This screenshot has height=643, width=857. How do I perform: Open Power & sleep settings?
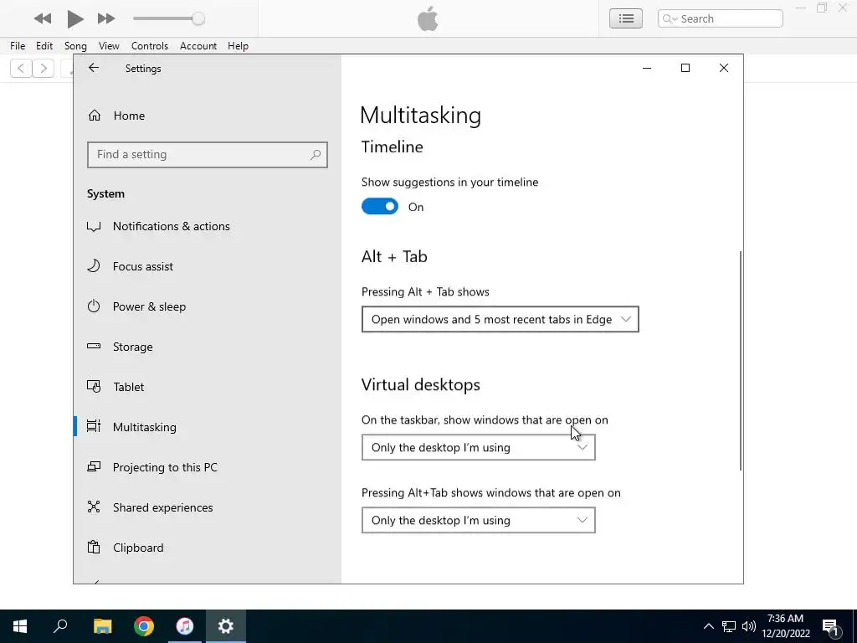point(208,306)
